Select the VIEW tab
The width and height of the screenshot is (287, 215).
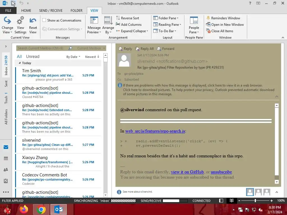pos(94,10)
